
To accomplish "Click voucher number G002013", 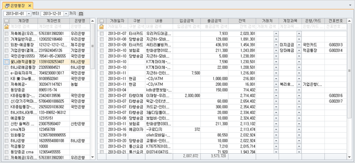I will (336, 45).
